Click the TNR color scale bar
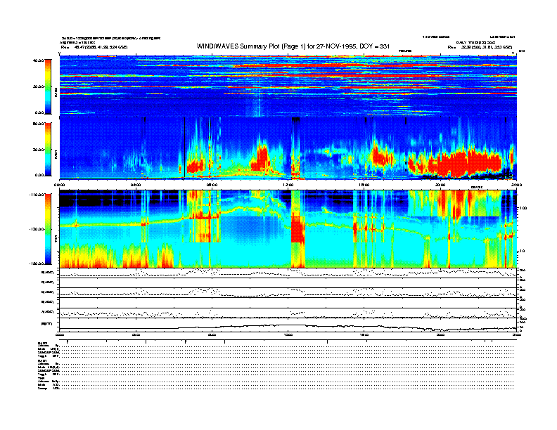557x430 pixels. 48,229
